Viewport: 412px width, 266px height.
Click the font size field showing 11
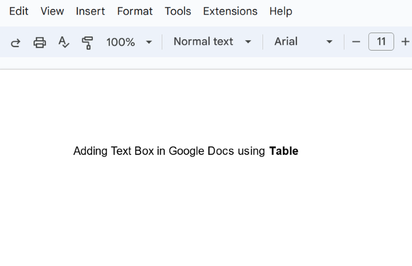(x=381, y=42)
